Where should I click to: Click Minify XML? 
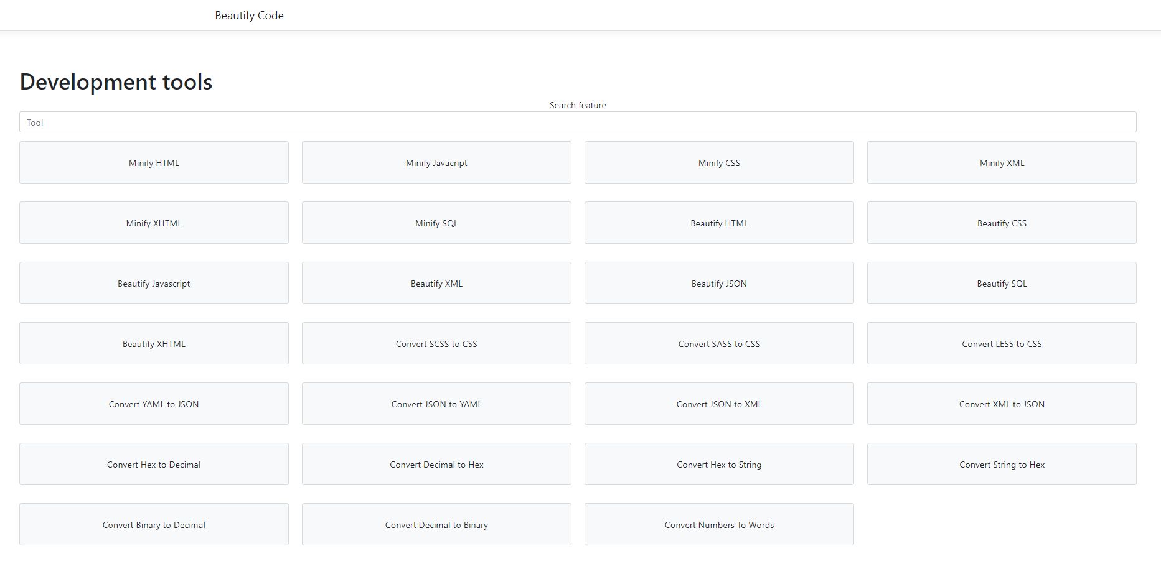[x=1001, y=162]
